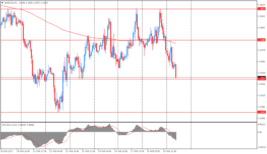Click the 24 Feb 04:00 time label
Viewport: 267px width, 154px height.
pyautogui.click(x=105, y=151)
